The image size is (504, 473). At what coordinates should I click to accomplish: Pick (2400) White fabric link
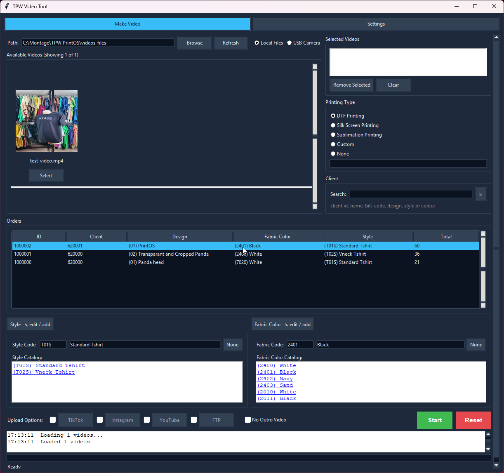coord(277,365)
